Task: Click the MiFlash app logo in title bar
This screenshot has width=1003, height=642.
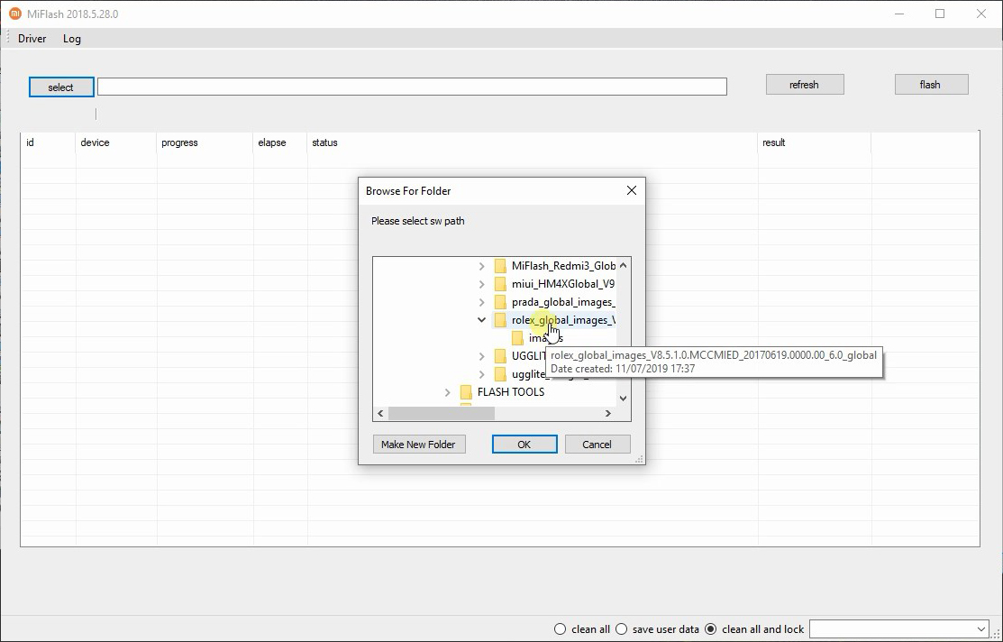Action: [14, 14]
